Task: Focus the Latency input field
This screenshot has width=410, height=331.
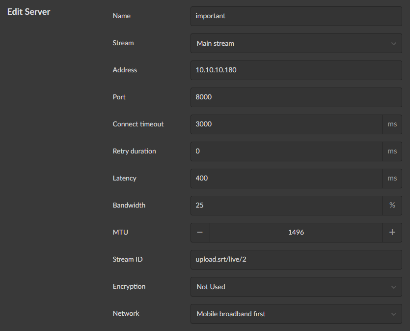Action: [x=286, y=178]
